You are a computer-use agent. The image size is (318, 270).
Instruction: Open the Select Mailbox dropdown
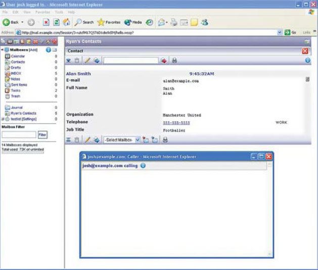(x=122, y=139)
